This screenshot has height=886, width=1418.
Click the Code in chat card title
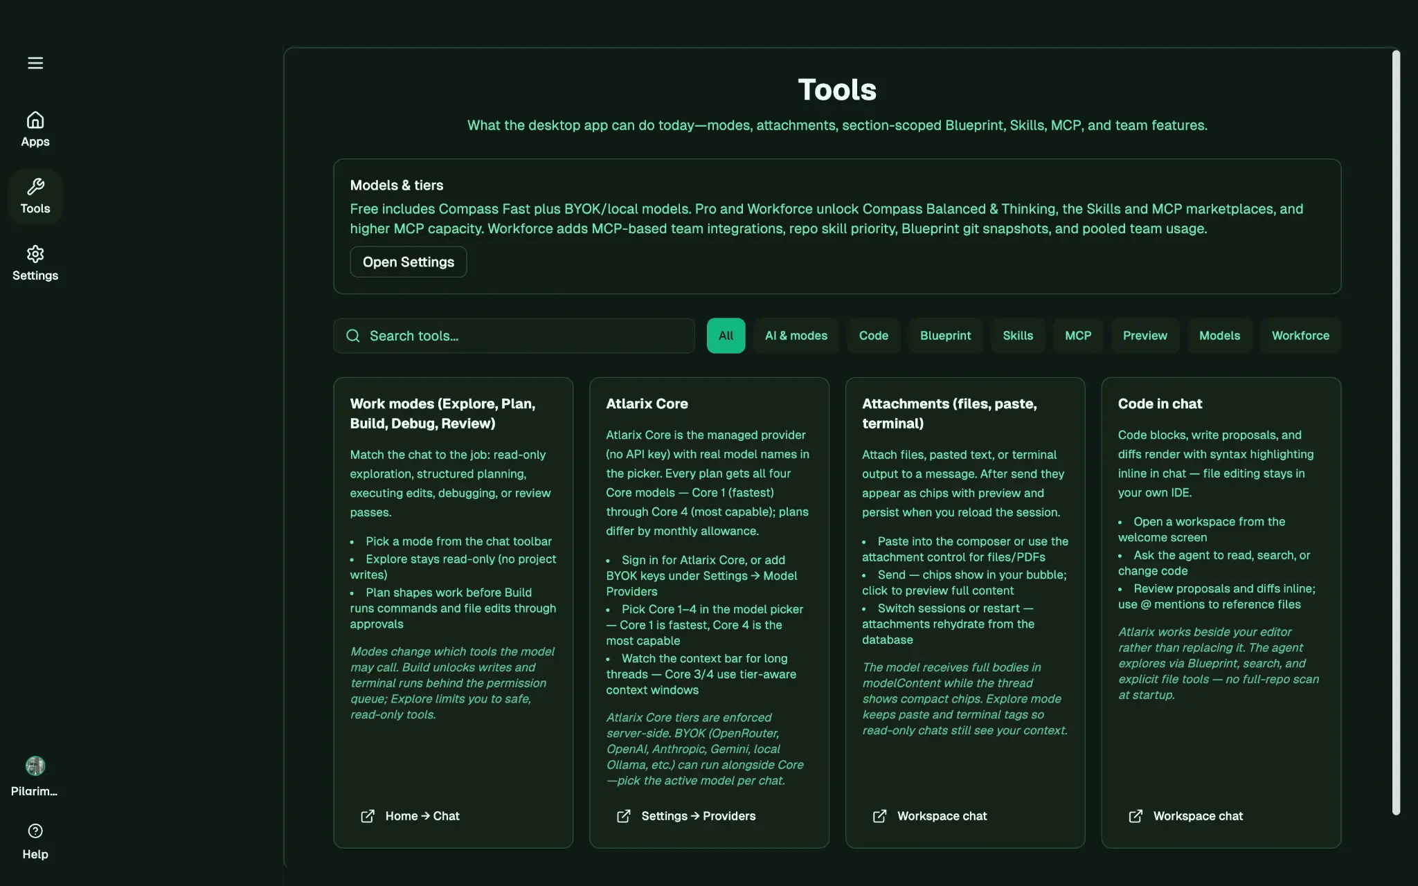pyautogui.click(x=1160, y=404)
